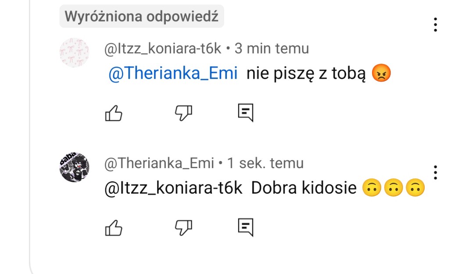
Task: Click reply icon under "Dobra kidosie" comment
Action: (246, 227)
